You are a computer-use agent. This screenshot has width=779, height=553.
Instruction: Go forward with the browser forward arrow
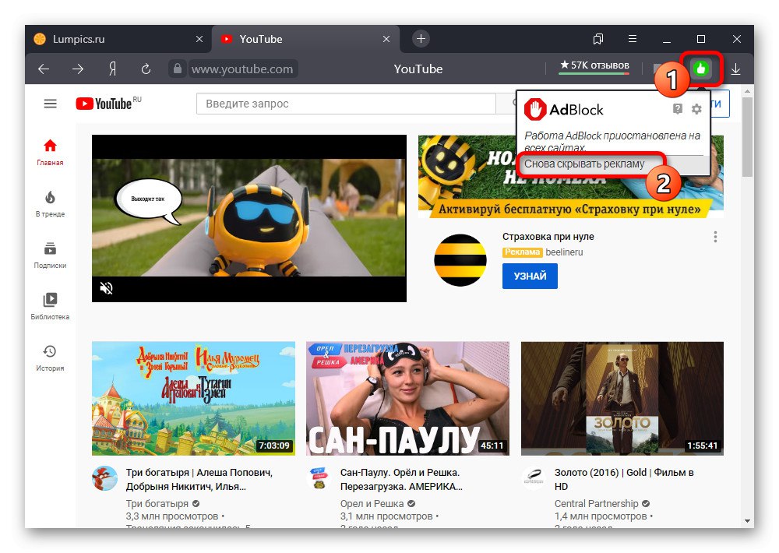coord(77,69)
